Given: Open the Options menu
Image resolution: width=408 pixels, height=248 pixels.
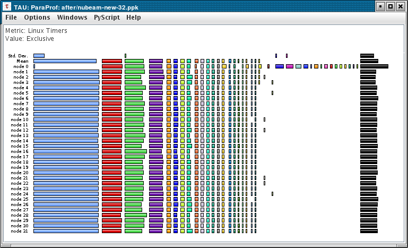Looking at the screenshot, I should click(37, 18).
